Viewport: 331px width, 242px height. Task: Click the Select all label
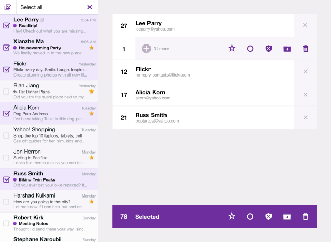[x=31, y=7]
